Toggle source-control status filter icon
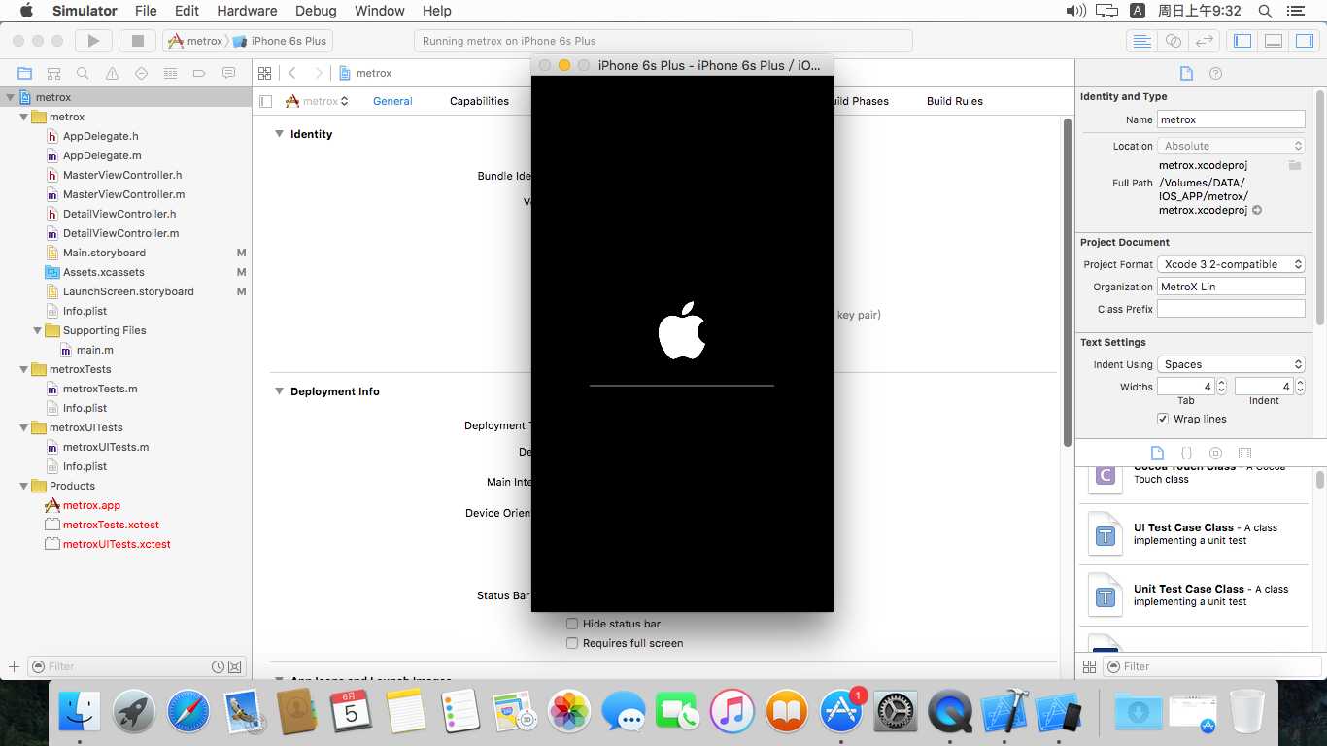Image resolution: width=1327 pixels, height=746 pixels. click(234, 666)
